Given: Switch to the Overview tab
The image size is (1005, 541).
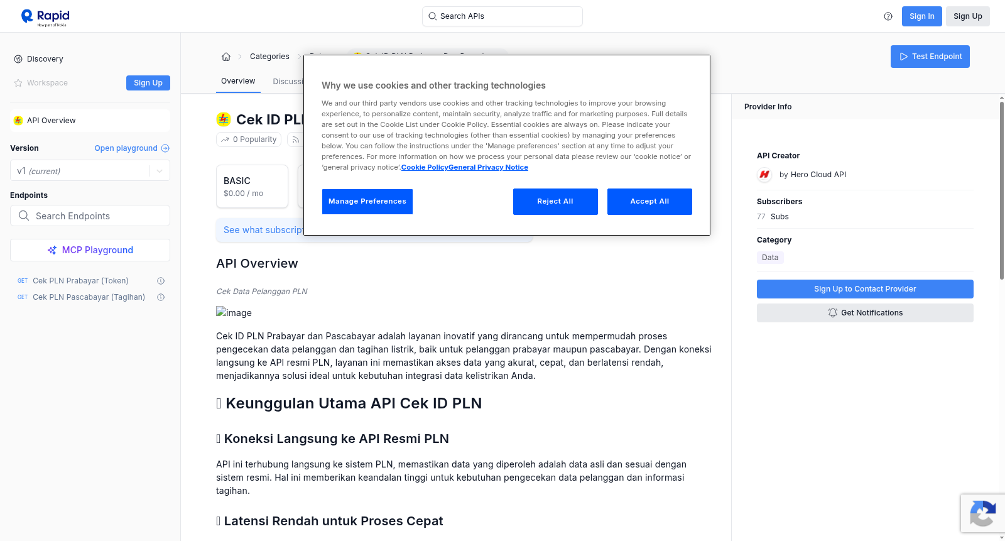Looking at the screenshot, I should 238,81.
